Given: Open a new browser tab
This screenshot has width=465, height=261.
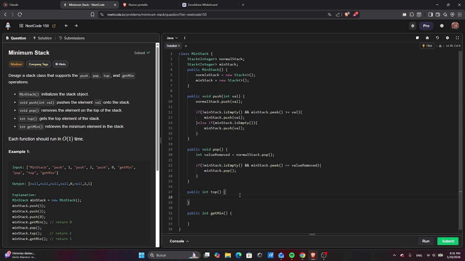Looking at the screenshot, I should pyautogui.click(x=243, y=5).
